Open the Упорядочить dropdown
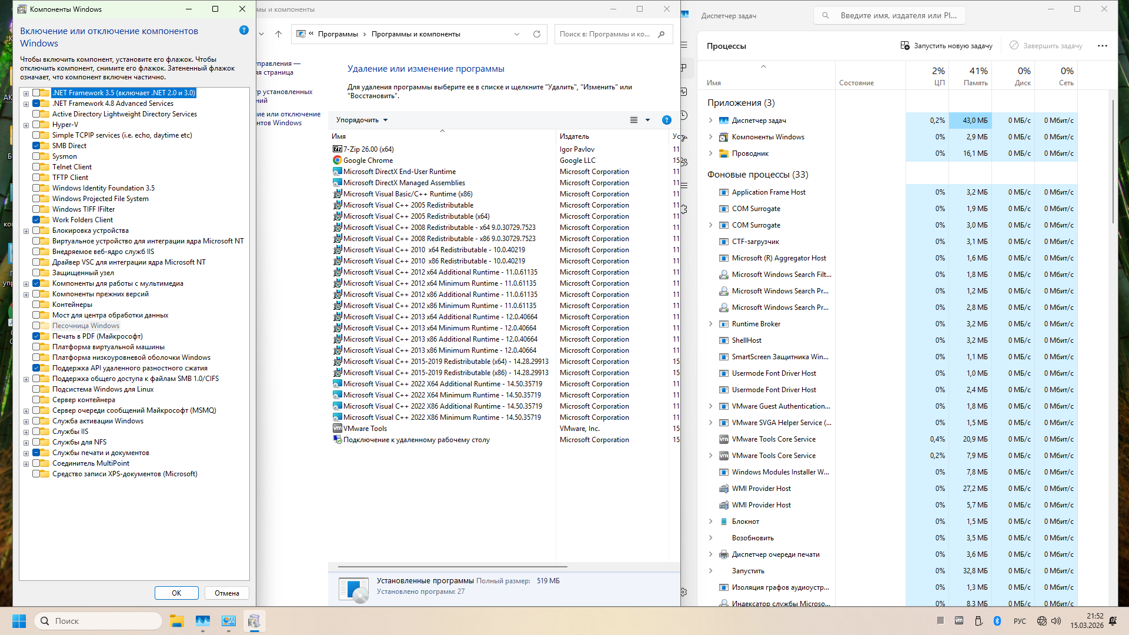Screen dimensions: 1129x635 coord(362,120)
